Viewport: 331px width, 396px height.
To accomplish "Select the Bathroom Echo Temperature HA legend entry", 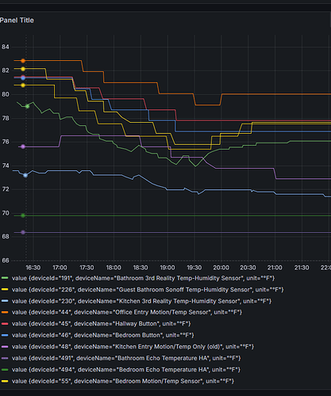I will (x=126, y=358).
